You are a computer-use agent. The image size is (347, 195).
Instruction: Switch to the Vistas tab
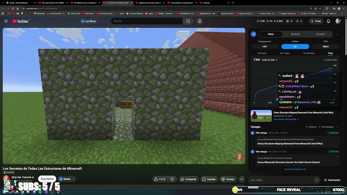click(x=271, y=34)
